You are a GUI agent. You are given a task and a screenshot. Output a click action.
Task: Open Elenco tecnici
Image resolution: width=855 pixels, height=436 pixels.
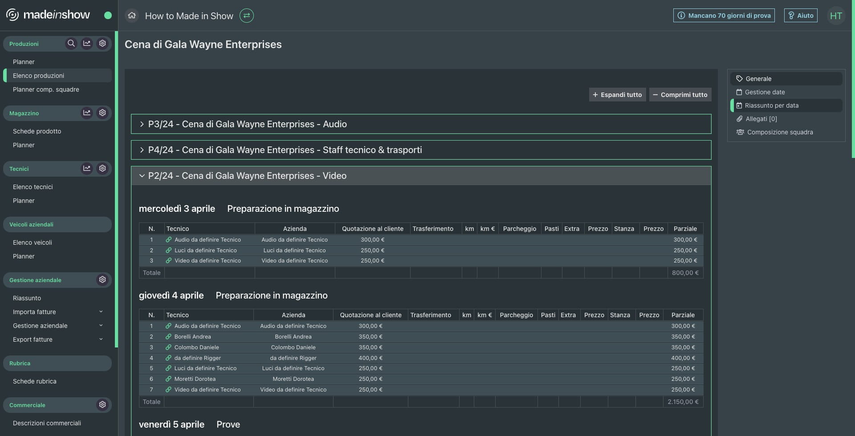(x=33, y=187)
